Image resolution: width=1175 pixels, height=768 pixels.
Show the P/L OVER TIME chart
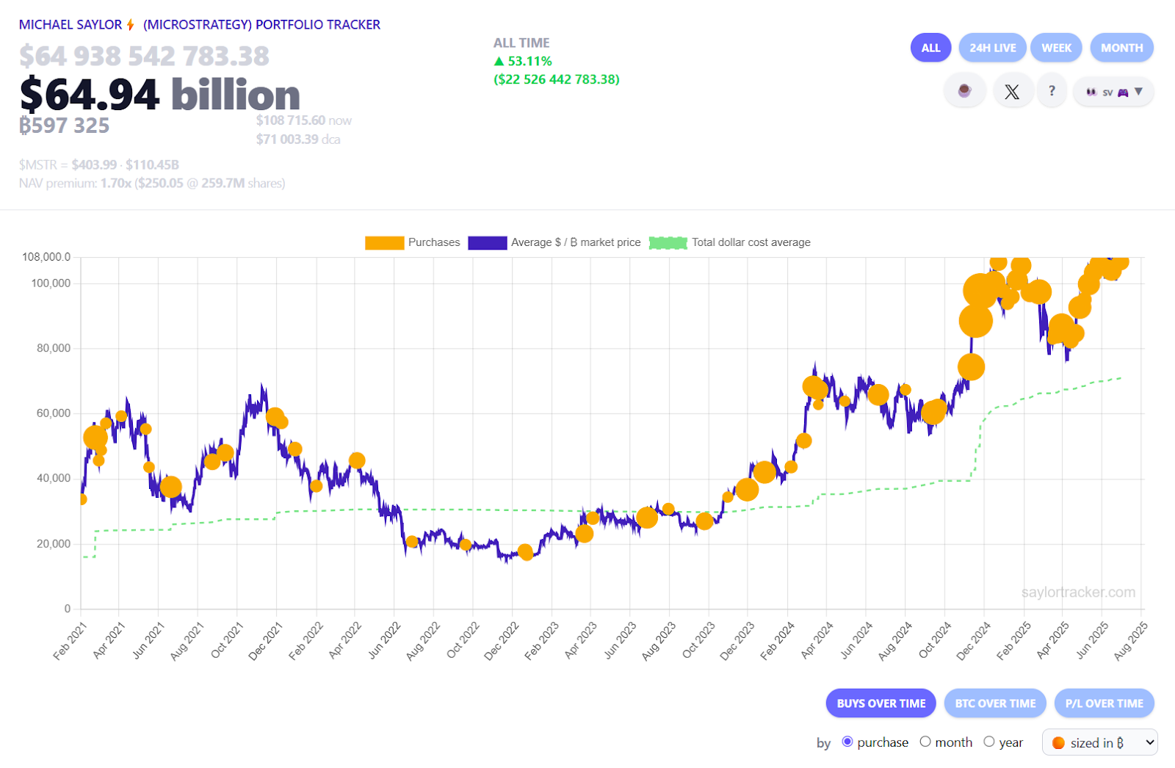pos(1104,703)
